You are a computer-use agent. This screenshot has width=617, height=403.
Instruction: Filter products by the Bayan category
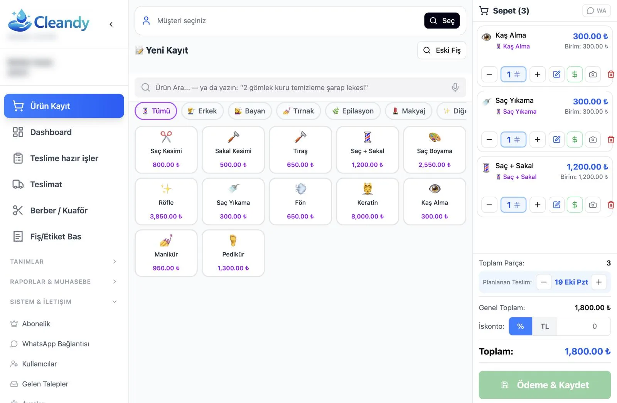250,111
